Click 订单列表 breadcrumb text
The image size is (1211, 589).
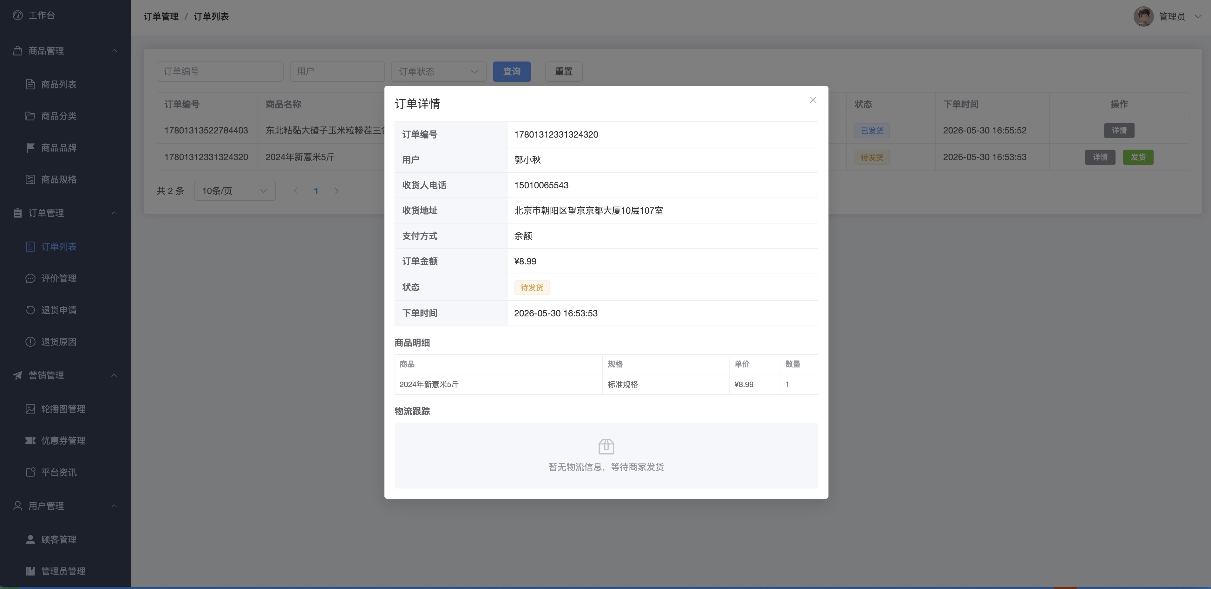pos(211,17)
